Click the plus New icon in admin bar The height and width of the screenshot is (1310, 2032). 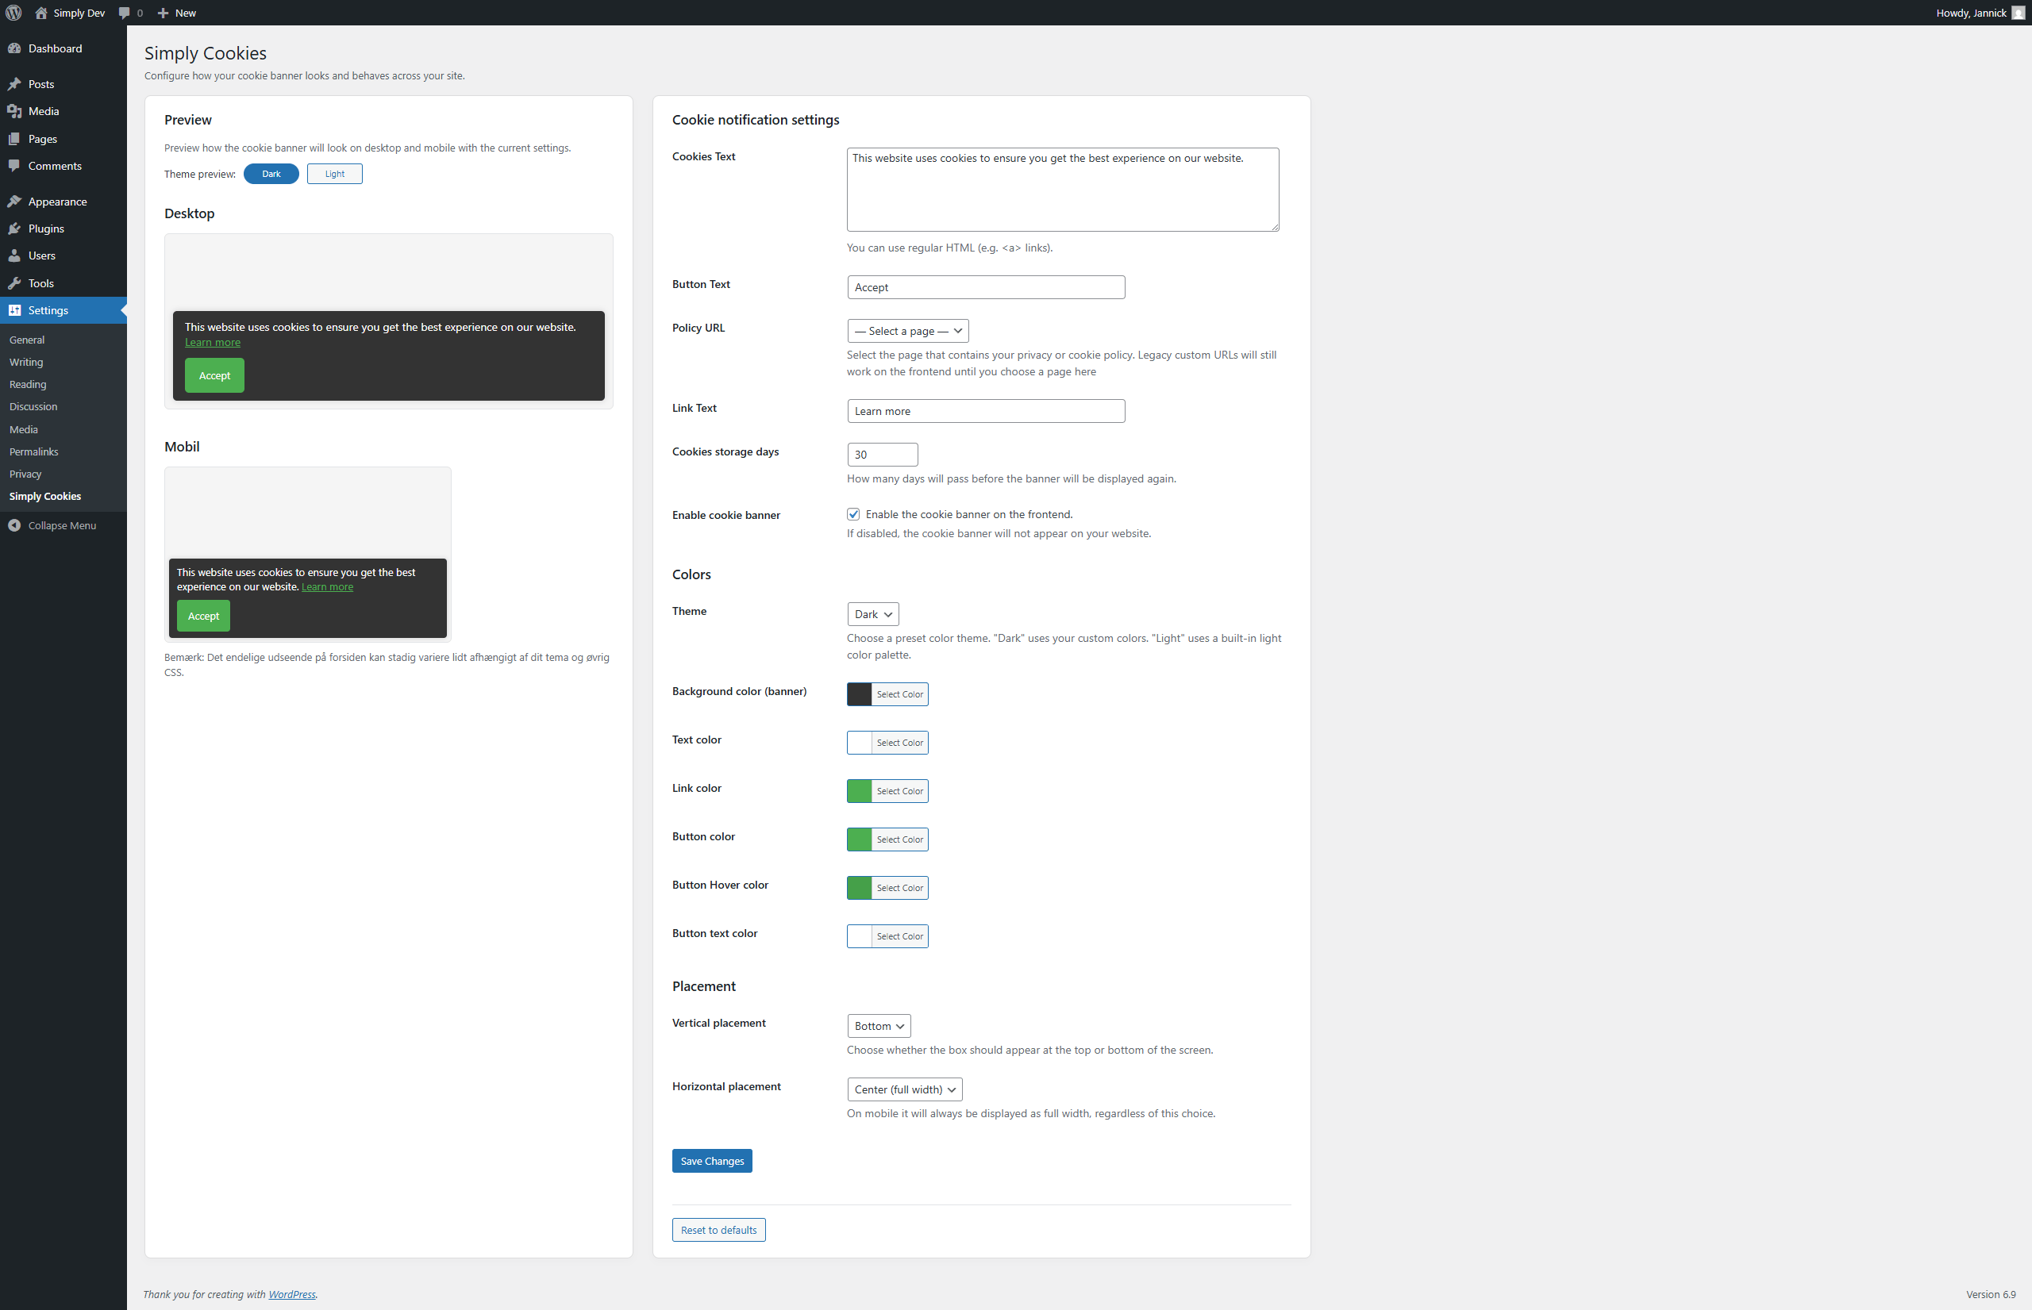(164, 13)
